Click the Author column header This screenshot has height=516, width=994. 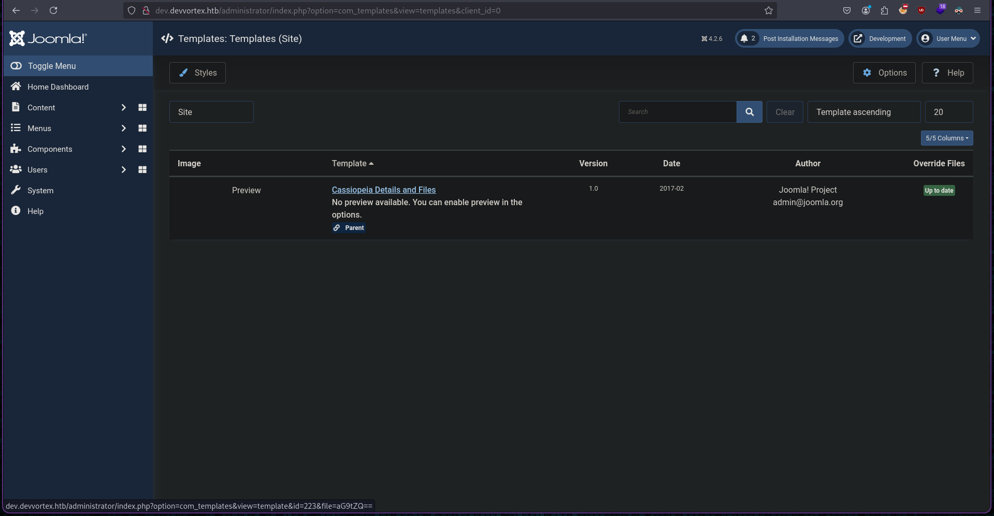(808, 163)
